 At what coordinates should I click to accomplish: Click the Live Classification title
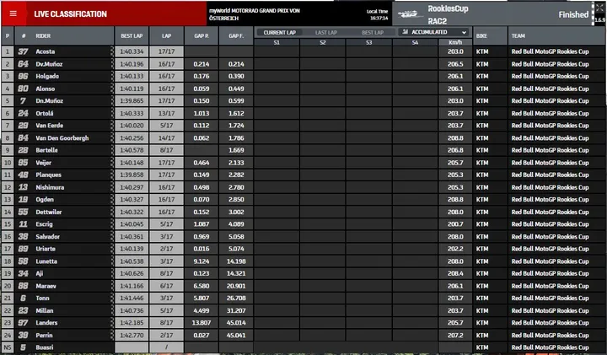coord(71,14)
